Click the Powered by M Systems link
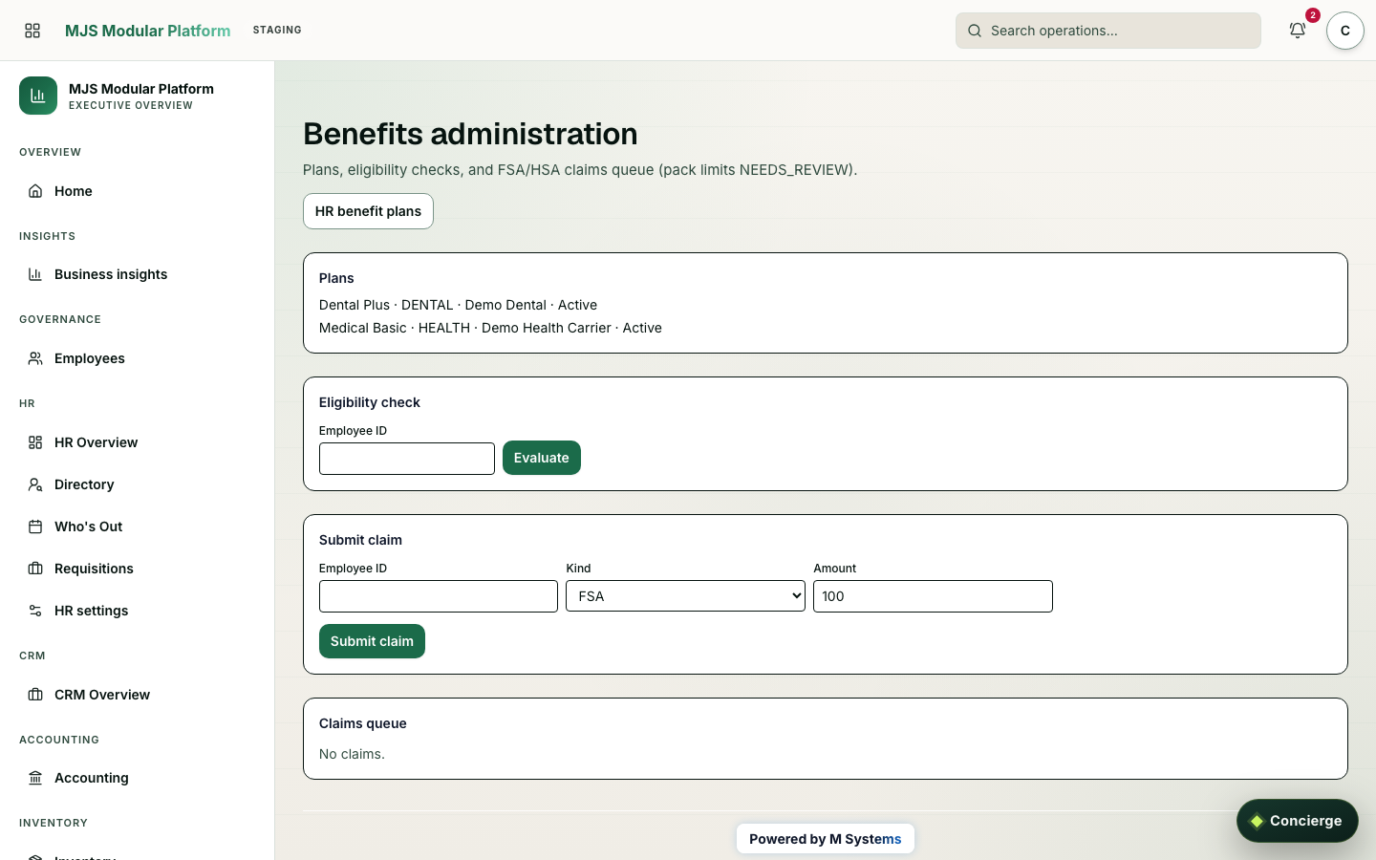Viewport: 1376px width, 860px height. [826, 839]
